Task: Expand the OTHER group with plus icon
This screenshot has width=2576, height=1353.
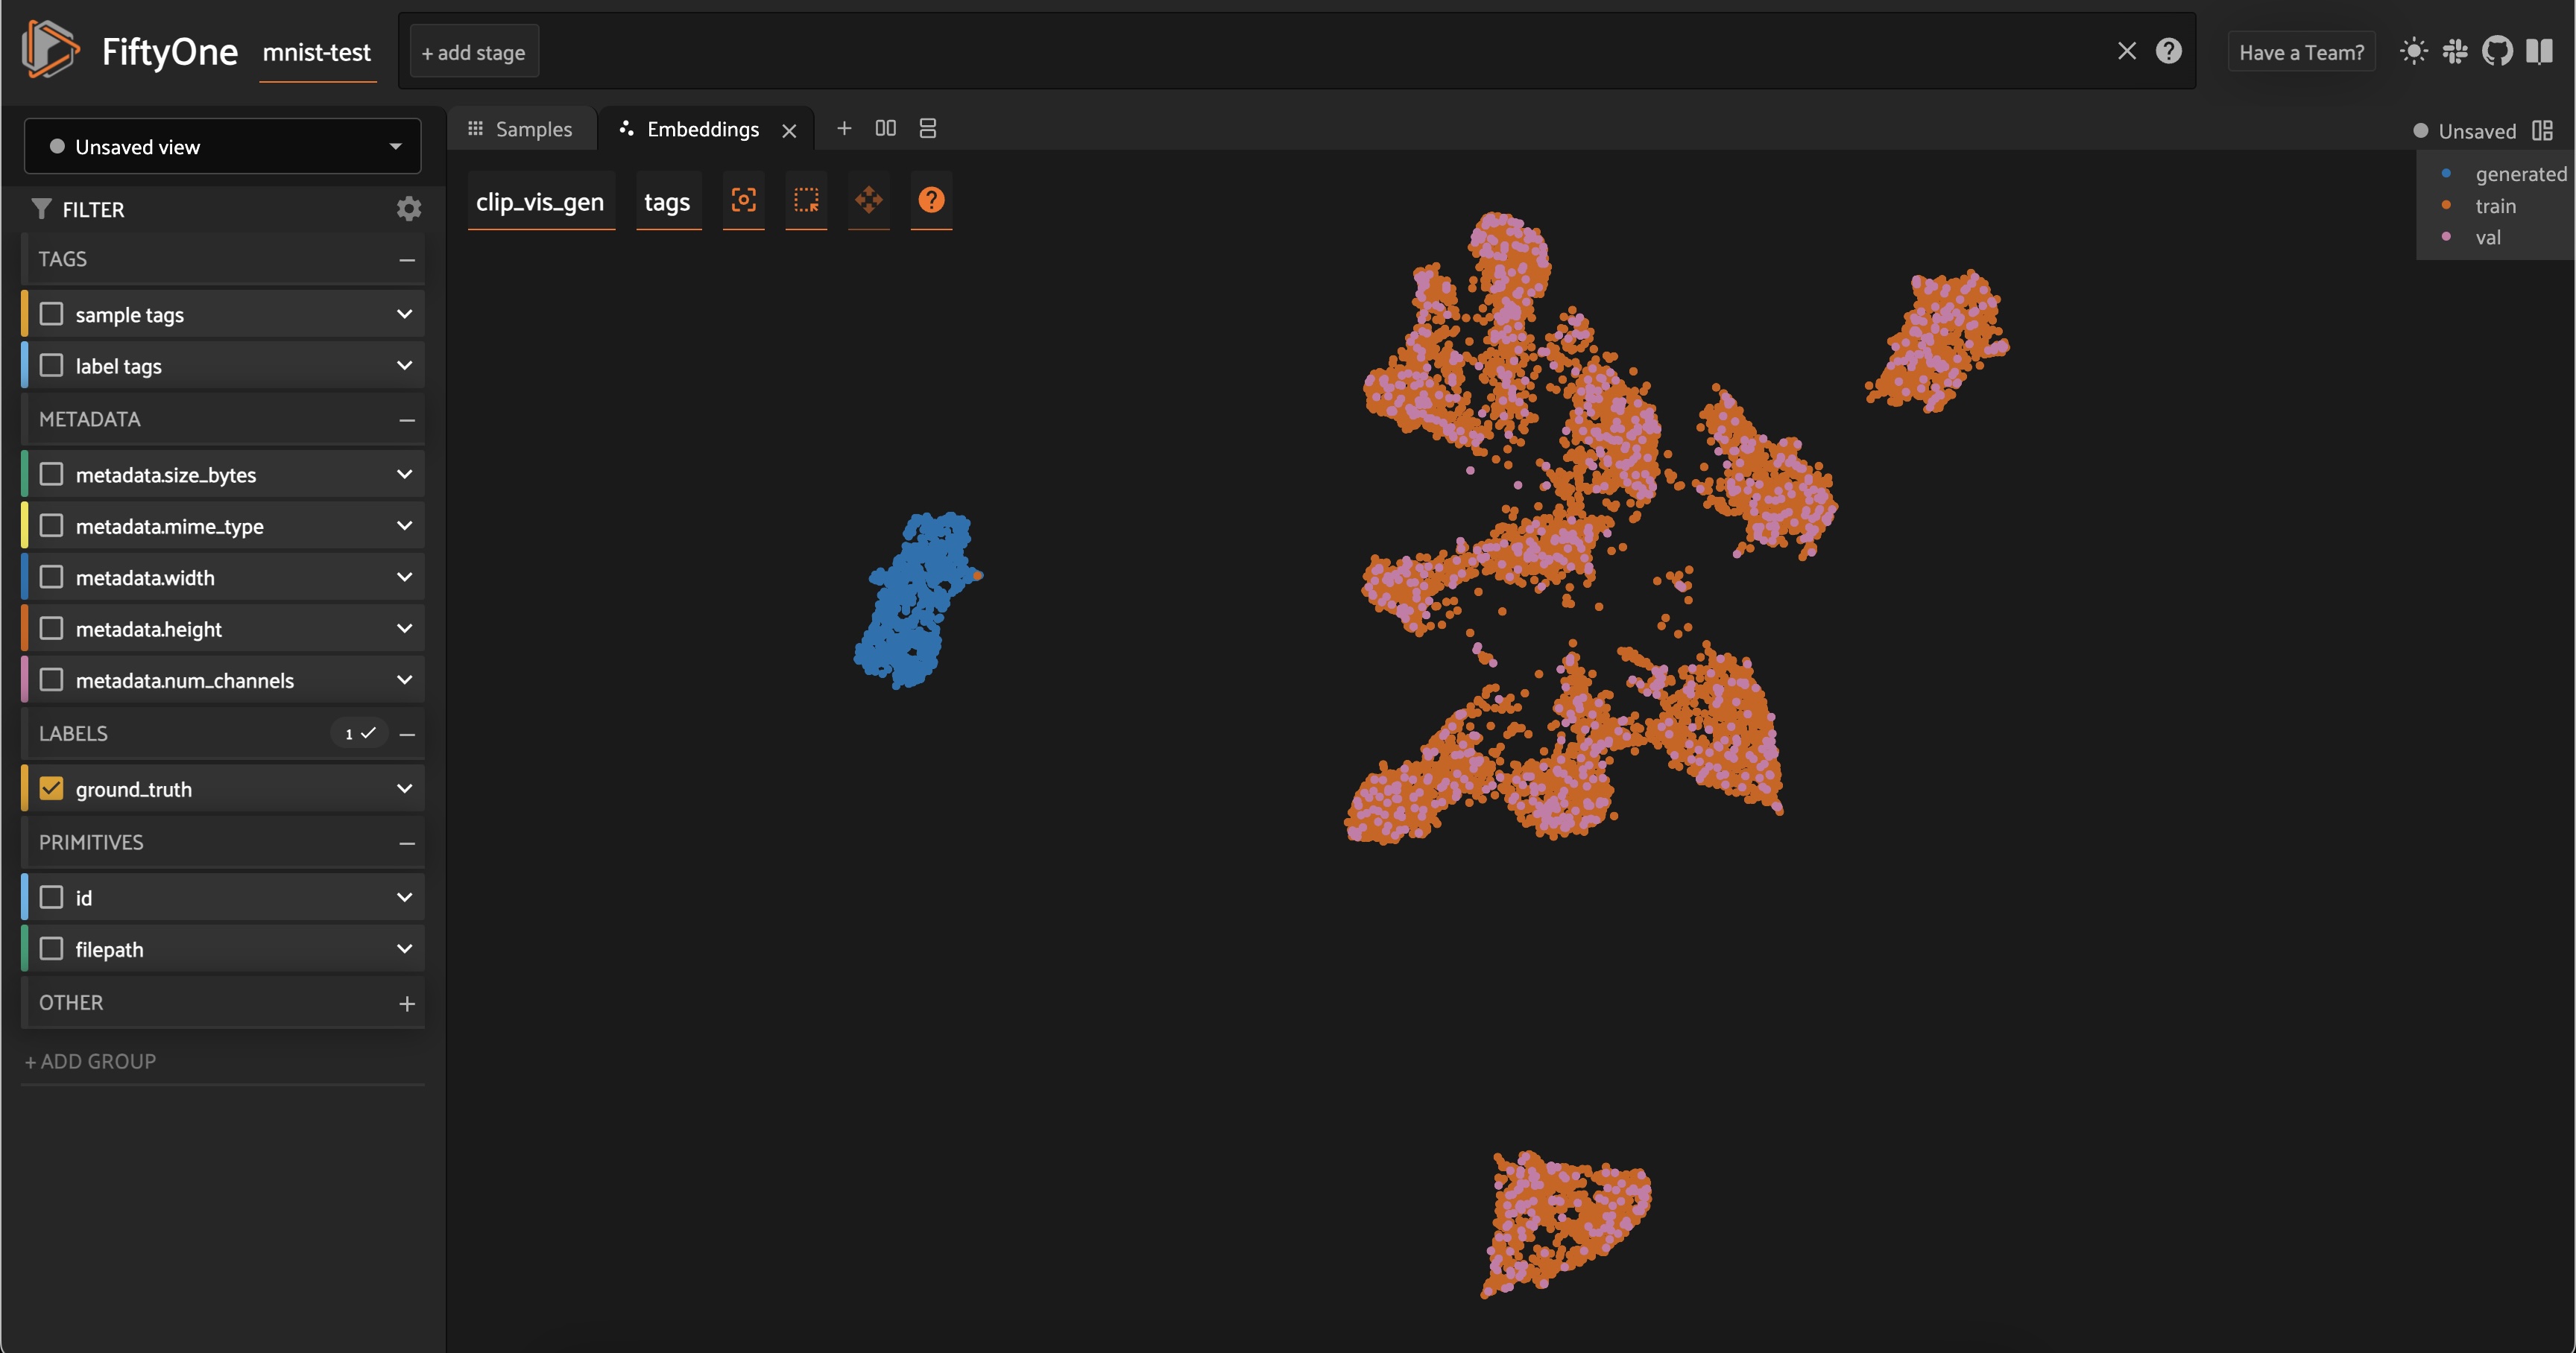Action: click(x=406, y=1004)
